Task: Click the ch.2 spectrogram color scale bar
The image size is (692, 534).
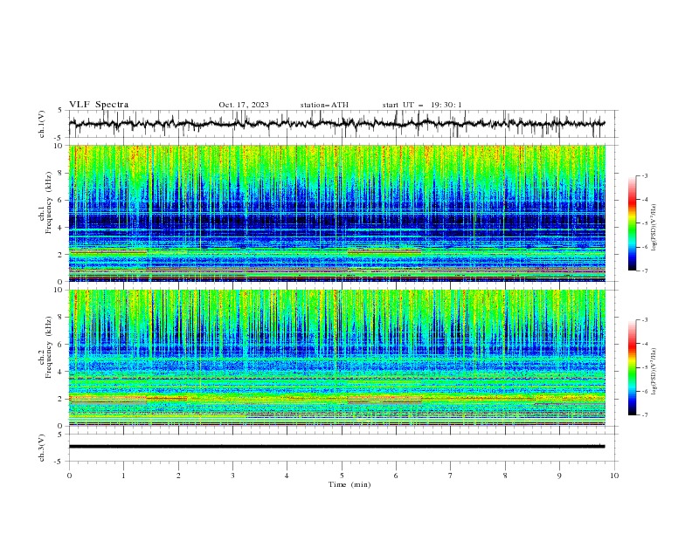Action: (633, 367)
